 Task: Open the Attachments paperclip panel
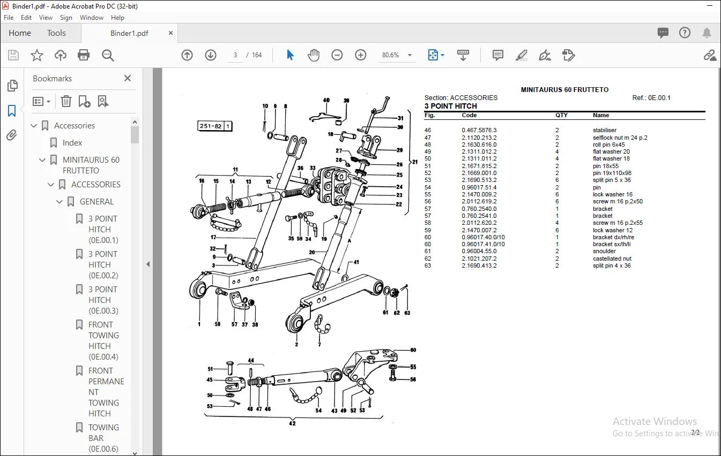pyautogui.click(x=12, y=135)
